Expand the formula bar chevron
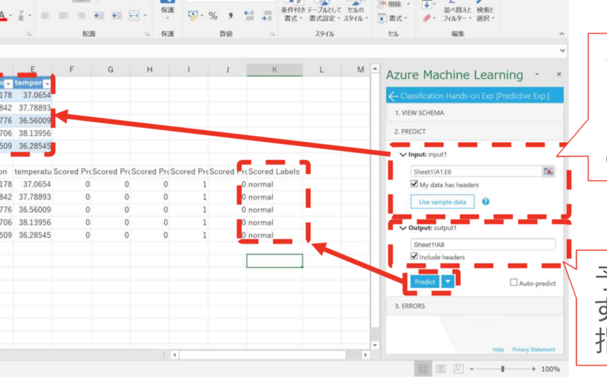Viewport: 607px width, 391px height. (x=563, y=50)
